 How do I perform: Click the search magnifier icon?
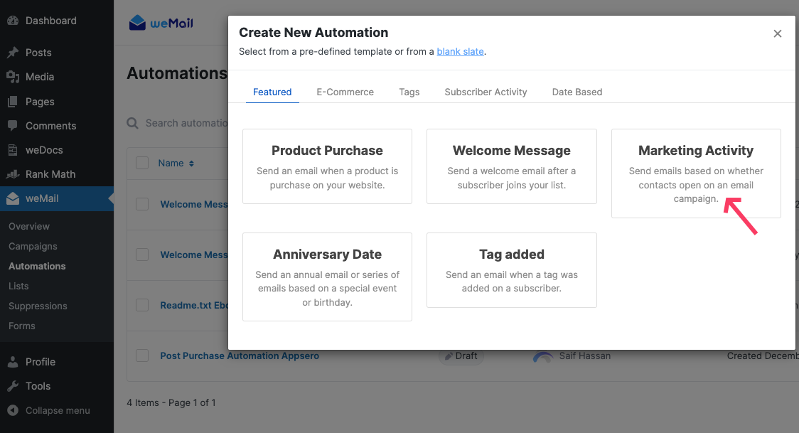[x=132, y=123]
